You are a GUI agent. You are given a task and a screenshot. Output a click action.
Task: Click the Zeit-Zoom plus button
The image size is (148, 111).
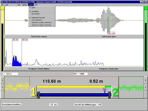[x=109, y=36]
